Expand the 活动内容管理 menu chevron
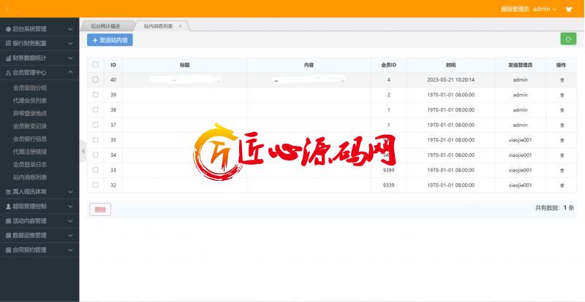This screenshot has height=302, width=585. (x=70, y=221)
